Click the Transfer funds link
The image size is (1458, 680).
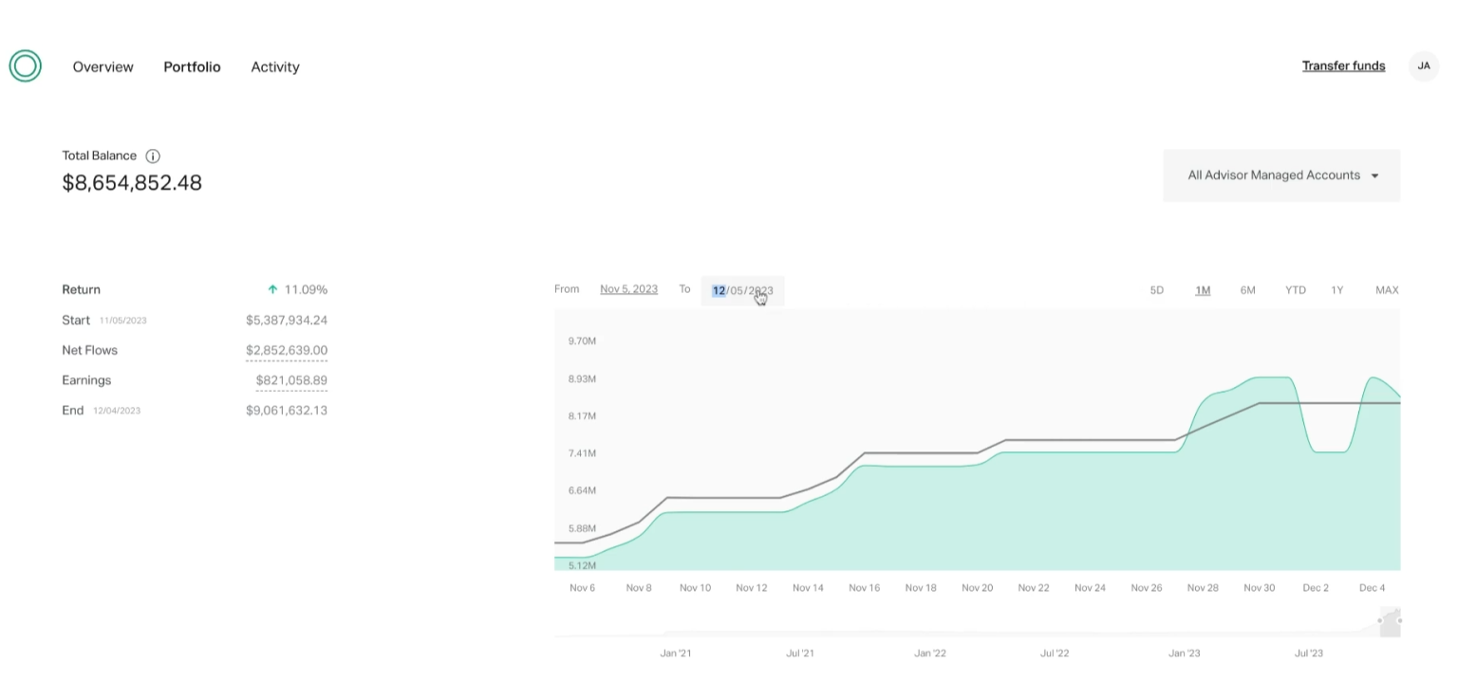coord(1343,66)
